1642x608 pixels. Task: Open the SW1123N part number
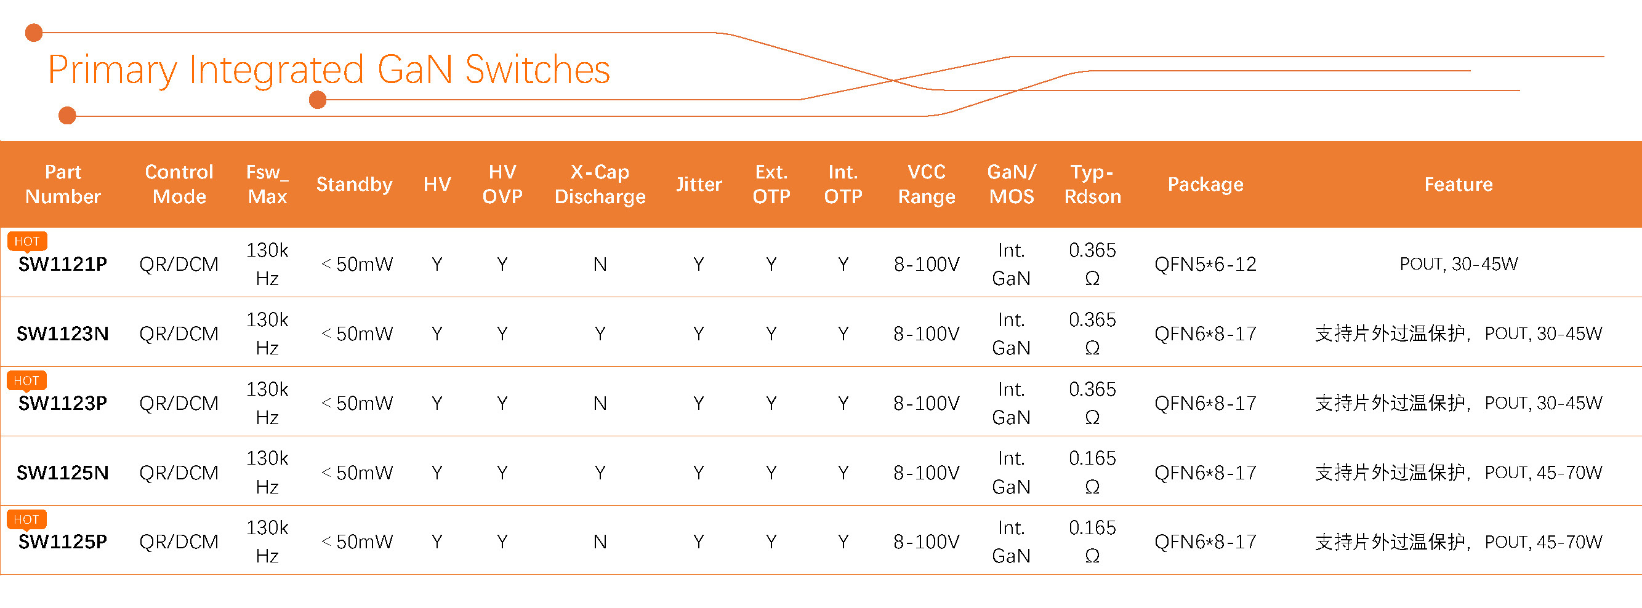coord(62,334)
